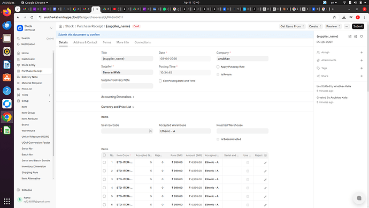
Task: Open the Create dropdown
Action: coord(314,26)
